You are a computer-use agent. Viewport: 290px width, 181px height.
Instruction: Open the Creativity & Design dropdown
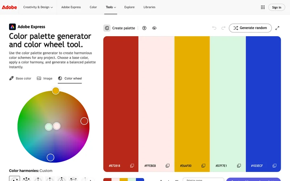tap(38, 7)
